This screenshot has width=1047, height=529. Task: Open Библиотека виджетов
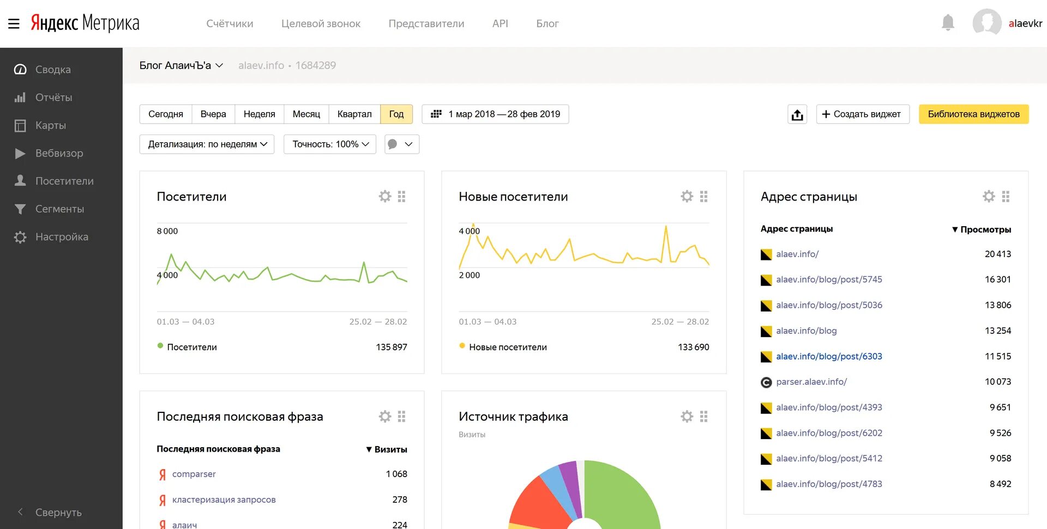click(x=974, y=114)
